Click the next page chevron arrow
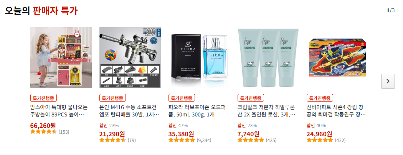403x155 pixels. point(388,81)
